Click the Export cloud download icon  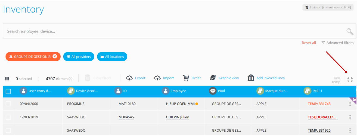coord(129,78)
